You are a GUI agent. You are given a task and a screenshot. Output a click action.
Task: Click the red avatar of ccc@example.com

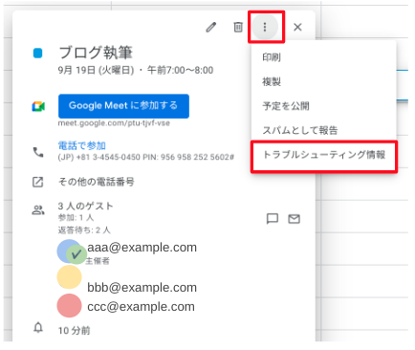(x=69, y=306)
